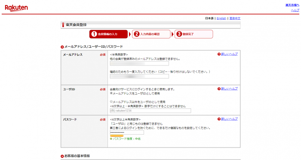Click the 楽天会員登録 page heading
The image size is (301, 160).
76,25
